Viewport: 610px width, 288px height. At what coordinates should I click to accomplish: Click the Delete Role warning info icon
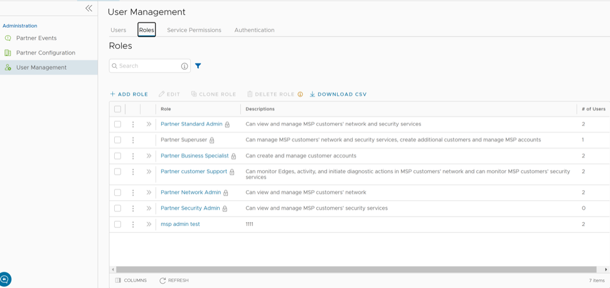coord(301,95)
